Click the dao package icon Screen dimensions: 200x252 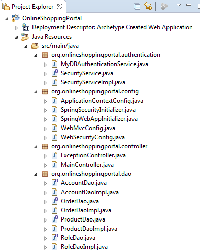pyautogui.click(x=45, y=174)
